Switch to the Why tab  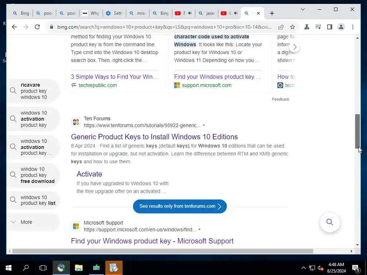pos(91,13)
